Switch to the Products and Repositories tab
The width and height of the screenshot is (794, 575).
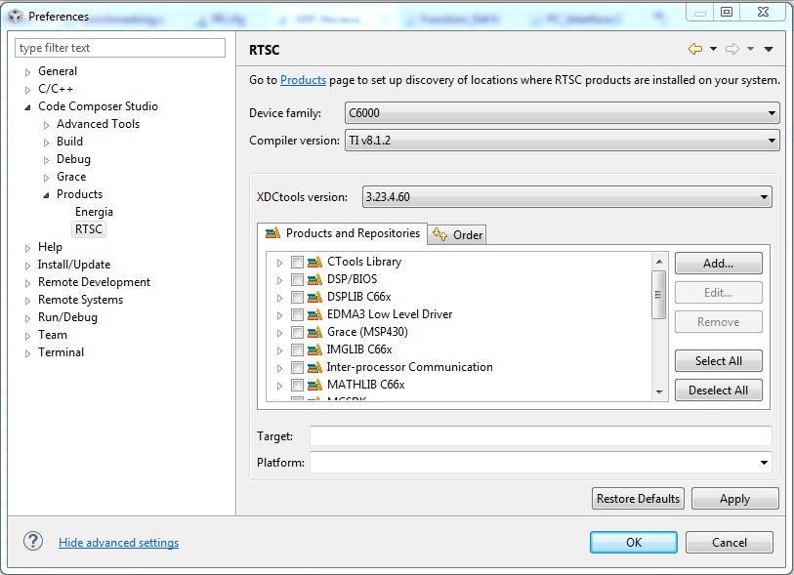(343, 233)
